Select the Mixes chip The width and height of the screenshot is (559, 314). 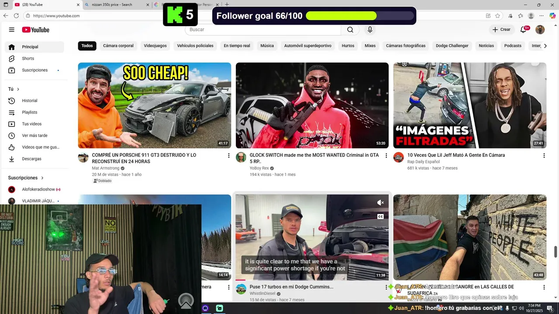pyautogui.click(x=370, y=46)
